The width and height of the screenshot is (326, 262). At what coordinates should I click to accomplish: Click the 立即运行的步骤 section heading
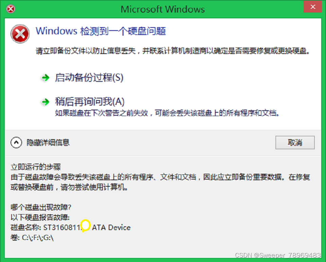pos(36,167)
